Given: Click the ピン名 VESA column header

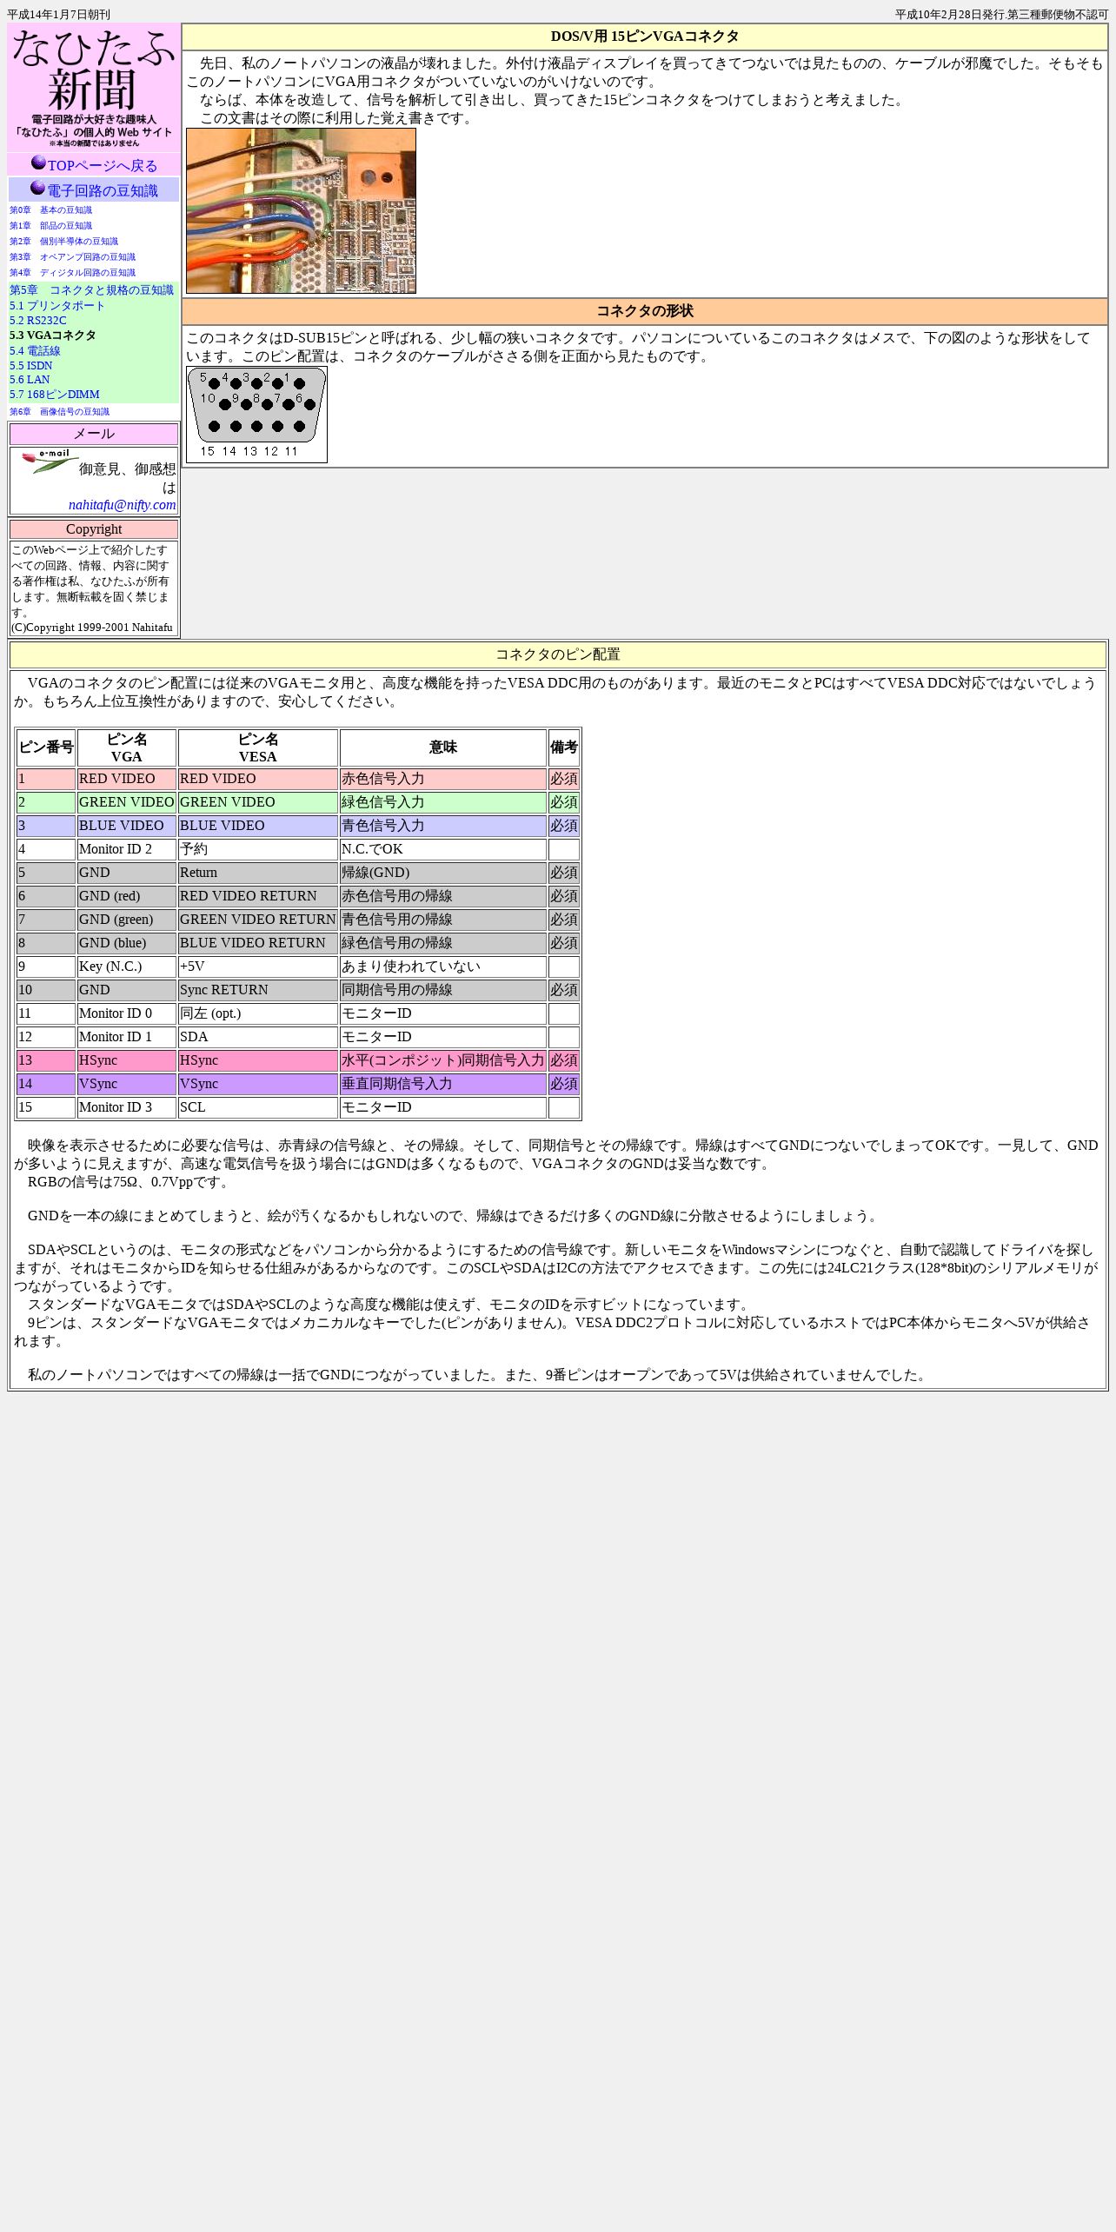Looking at the screenshot, I should tap(258, 747).
